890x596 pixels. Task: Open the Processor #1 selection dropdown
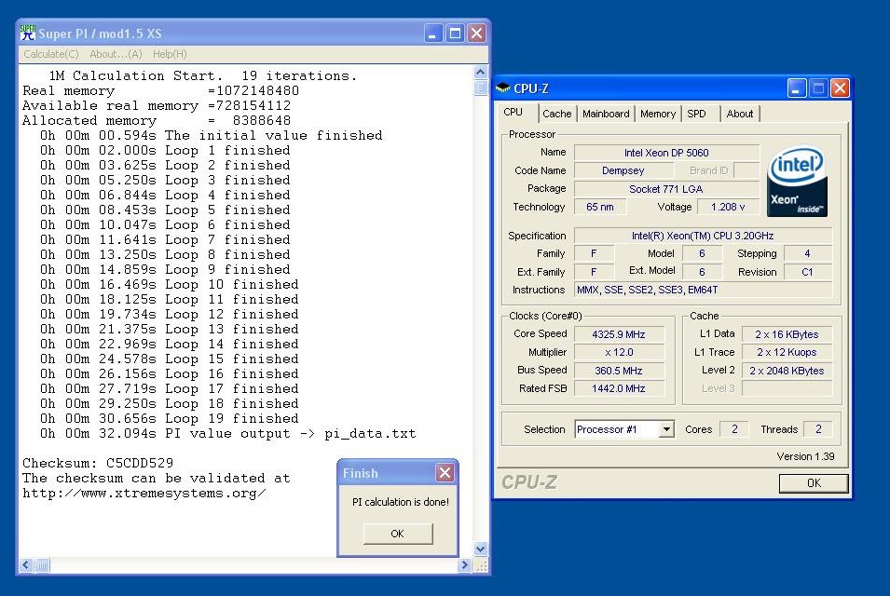pos(667,429)
